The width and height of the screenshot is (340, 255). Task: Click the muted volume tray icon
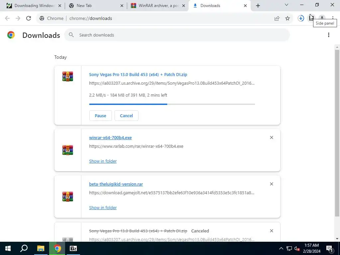(x=297, y=248)
